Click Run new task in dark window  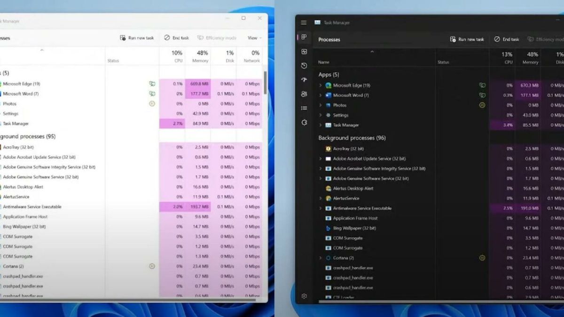tap(467, 39)
